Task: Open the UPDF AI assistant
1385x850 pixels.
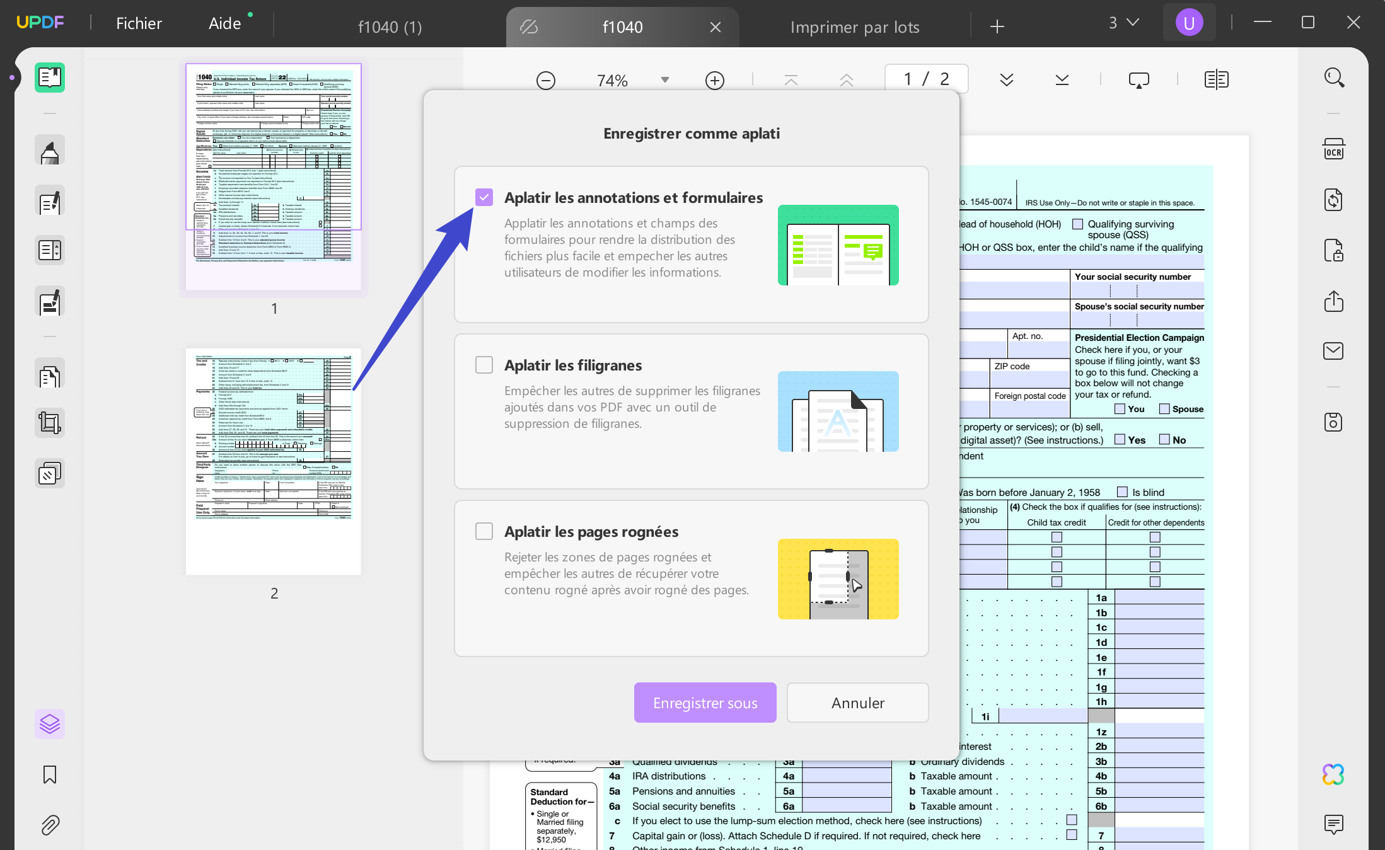Action: pyautogui.click(x=1333, y=774)
